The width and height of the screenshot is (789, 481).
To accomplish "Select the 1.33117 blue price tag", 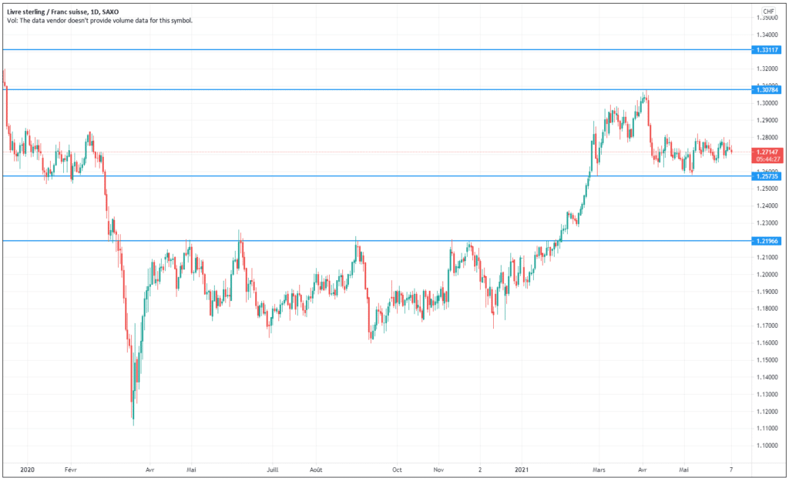I will [x=767, y=50].
